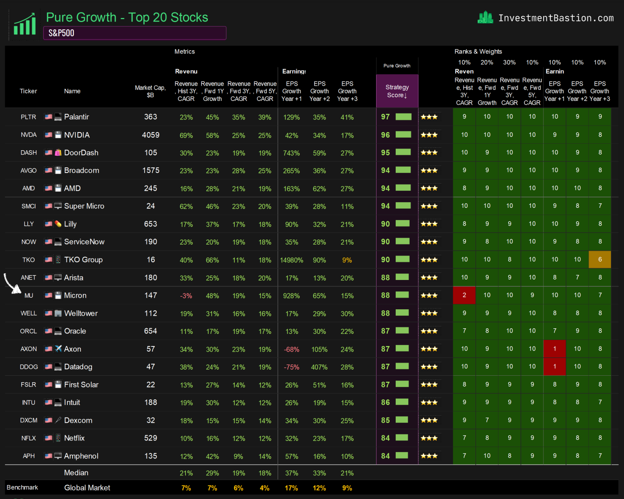Click Micron's -3% revenue CAGR value

(x=186, y=296)
